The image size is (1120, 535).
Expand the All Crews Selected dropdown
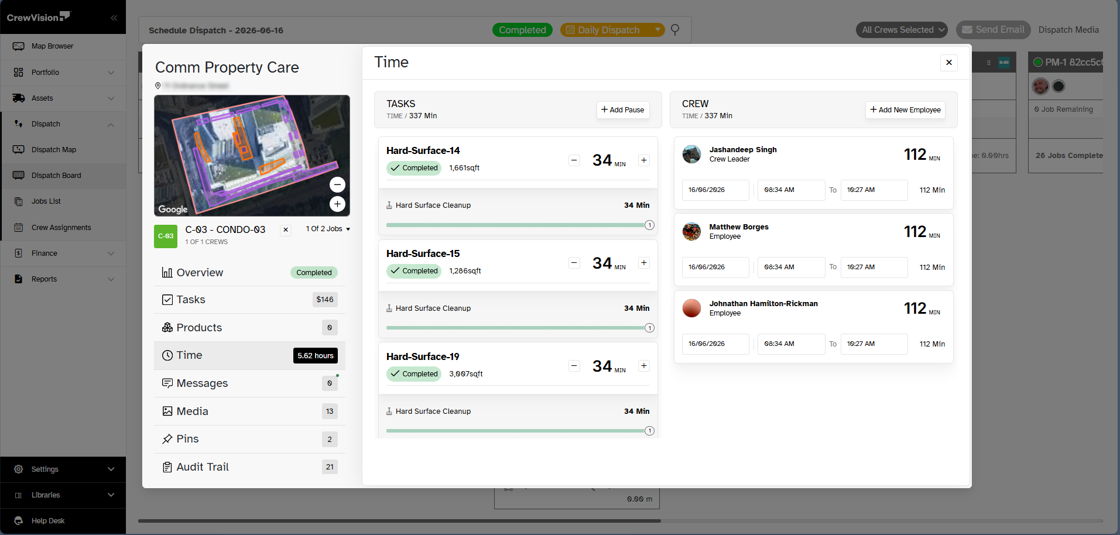point(902,30)
